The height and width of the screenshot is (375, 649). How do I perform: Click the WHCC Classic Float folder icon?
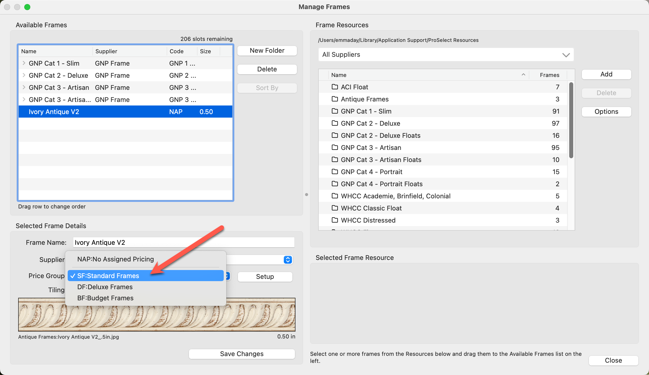coord(335,208)
